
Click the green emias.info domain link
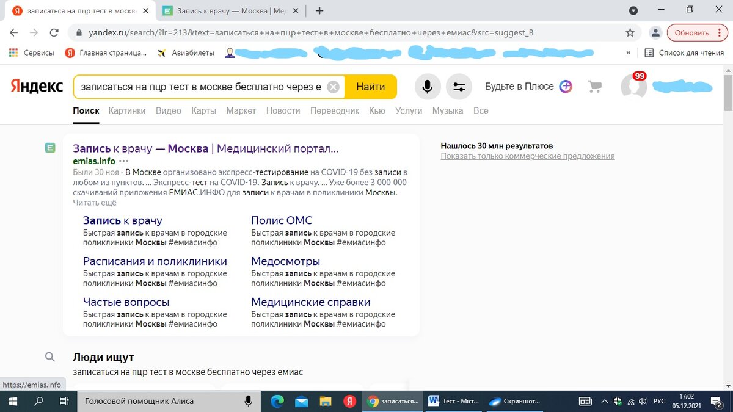click(x=94, y=161)
